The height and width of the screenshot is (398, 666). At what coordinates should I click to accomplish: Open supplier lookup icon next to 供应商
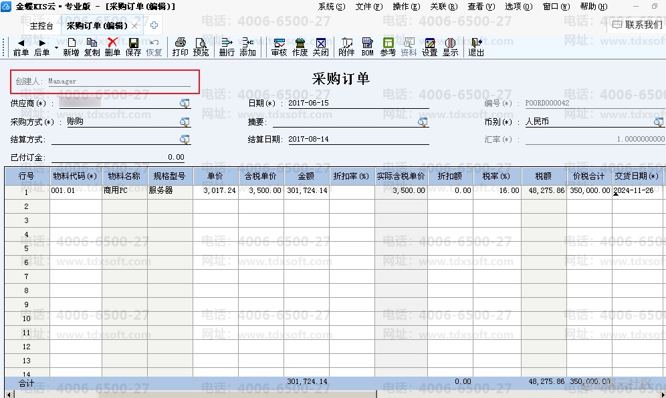[x=185, y=104]
